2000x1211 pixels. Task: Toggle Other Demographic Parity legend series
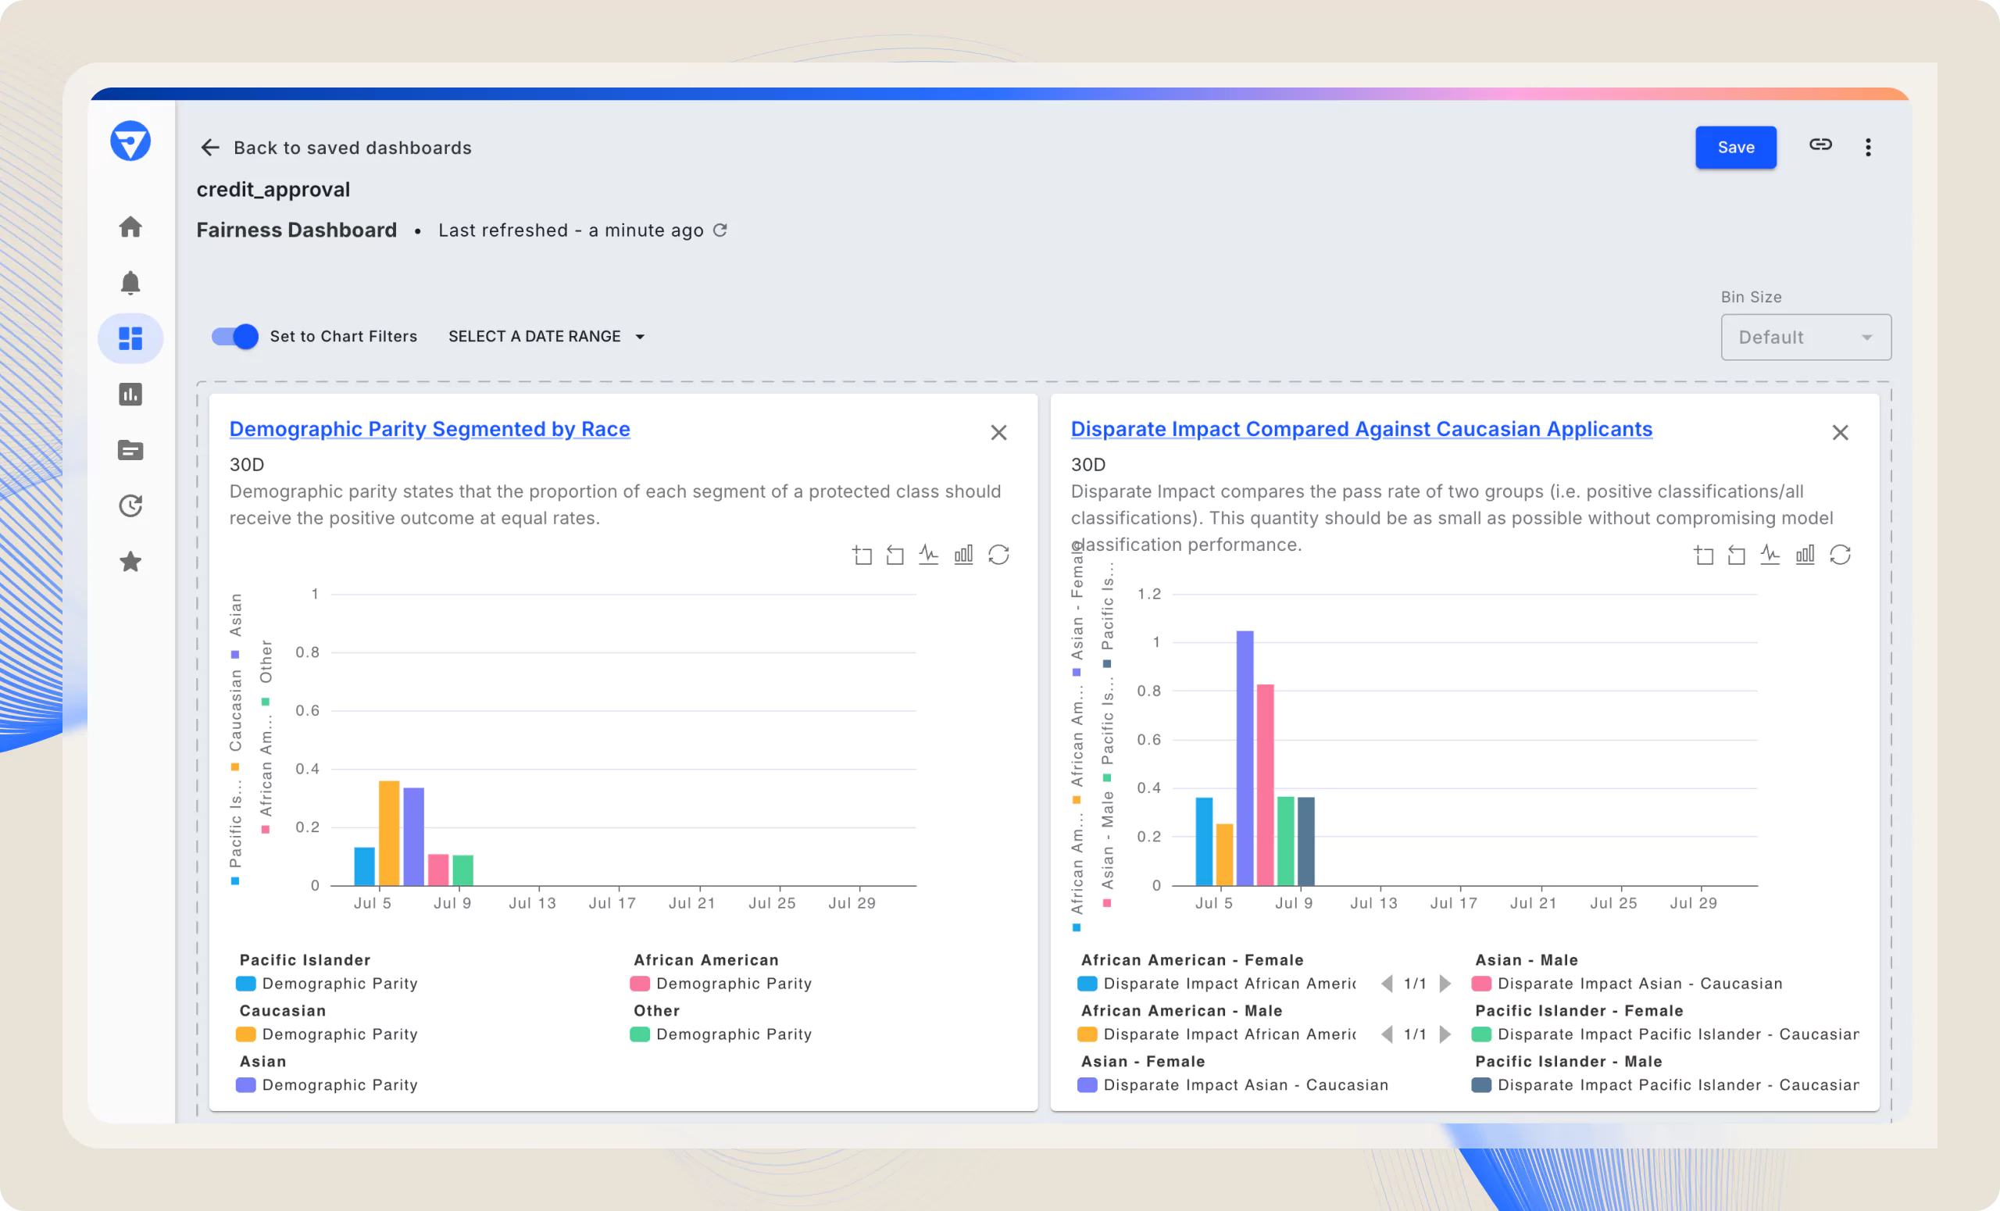pyautogui.click(x=721, y=1034)
